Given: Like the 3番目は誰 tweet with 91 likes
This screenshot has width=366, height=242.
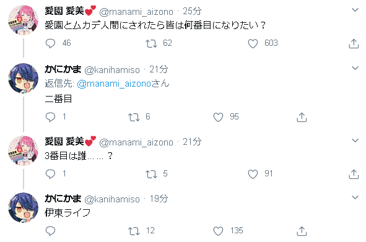Looking at the screenshot, I should [x=253, y=174].
